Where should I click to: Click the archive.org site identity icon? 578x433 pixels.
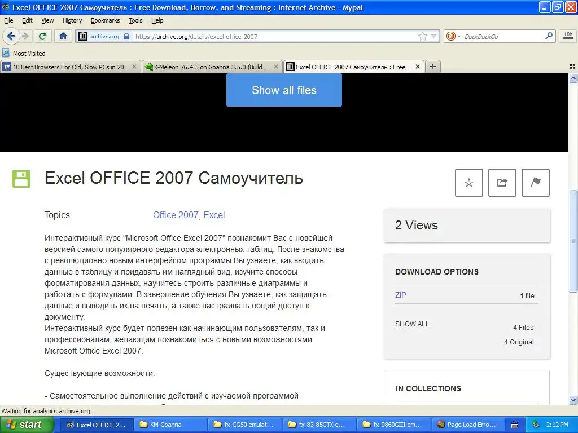[83, 36]
